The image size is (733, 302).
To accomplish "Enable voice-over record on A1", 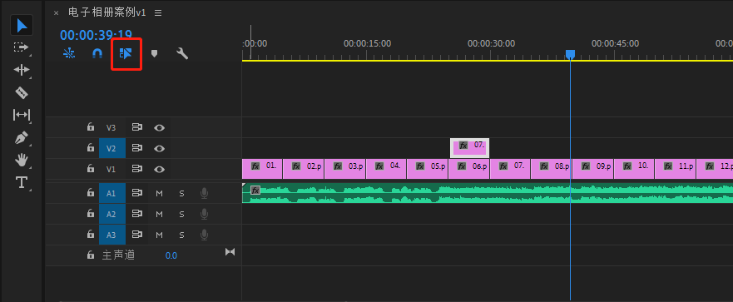I will pyautogui.click(x=204, y=193).
